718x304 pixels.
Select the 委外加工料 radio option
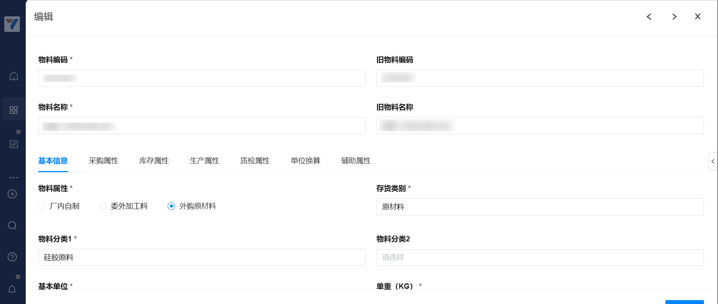click(x=103, y=206)
